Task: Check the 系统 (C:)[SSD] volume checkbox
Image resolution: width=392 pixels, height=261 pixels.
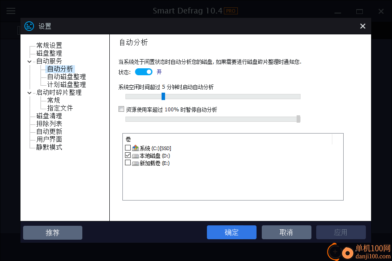Action: click(128, 147)
